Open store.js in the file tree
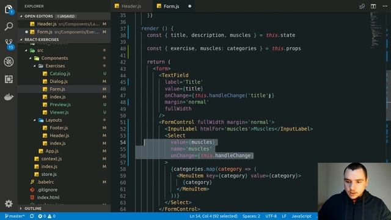Image resolution: width=391 pixels, height=220 pixels. click(49, 174)
